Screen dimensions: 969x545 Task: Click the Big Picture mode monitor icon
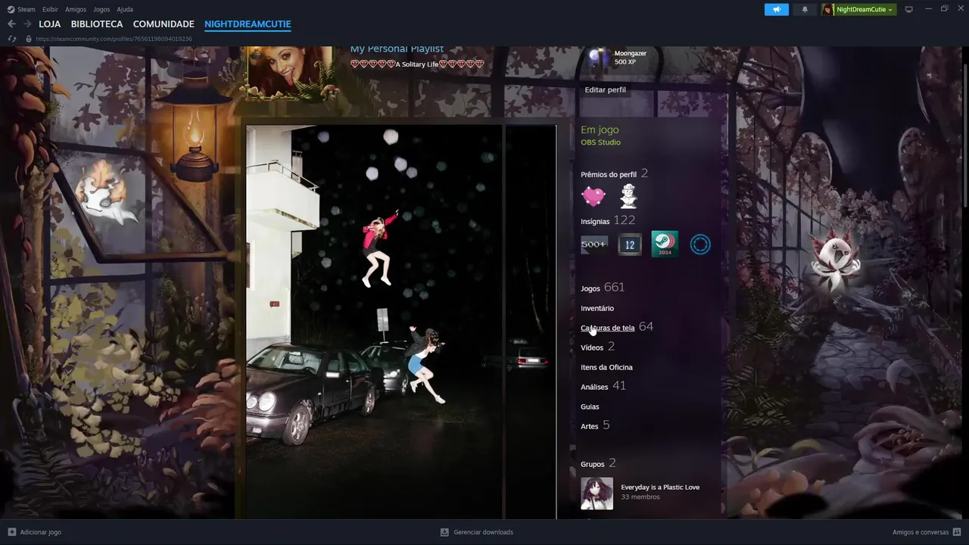click(x=909, y=9)
